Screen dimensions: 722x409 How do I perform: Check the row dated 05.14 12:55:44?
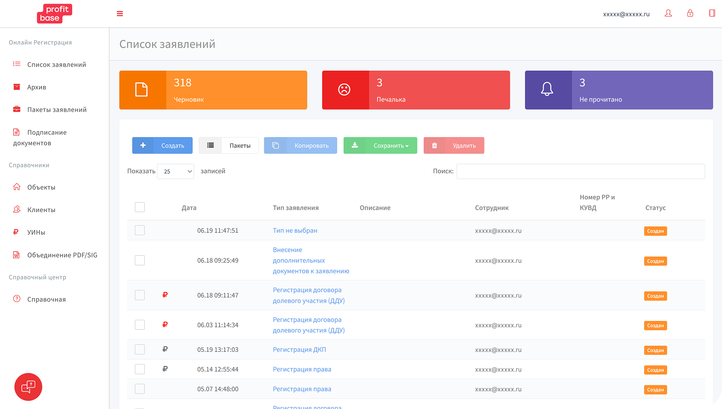point(140,369)
